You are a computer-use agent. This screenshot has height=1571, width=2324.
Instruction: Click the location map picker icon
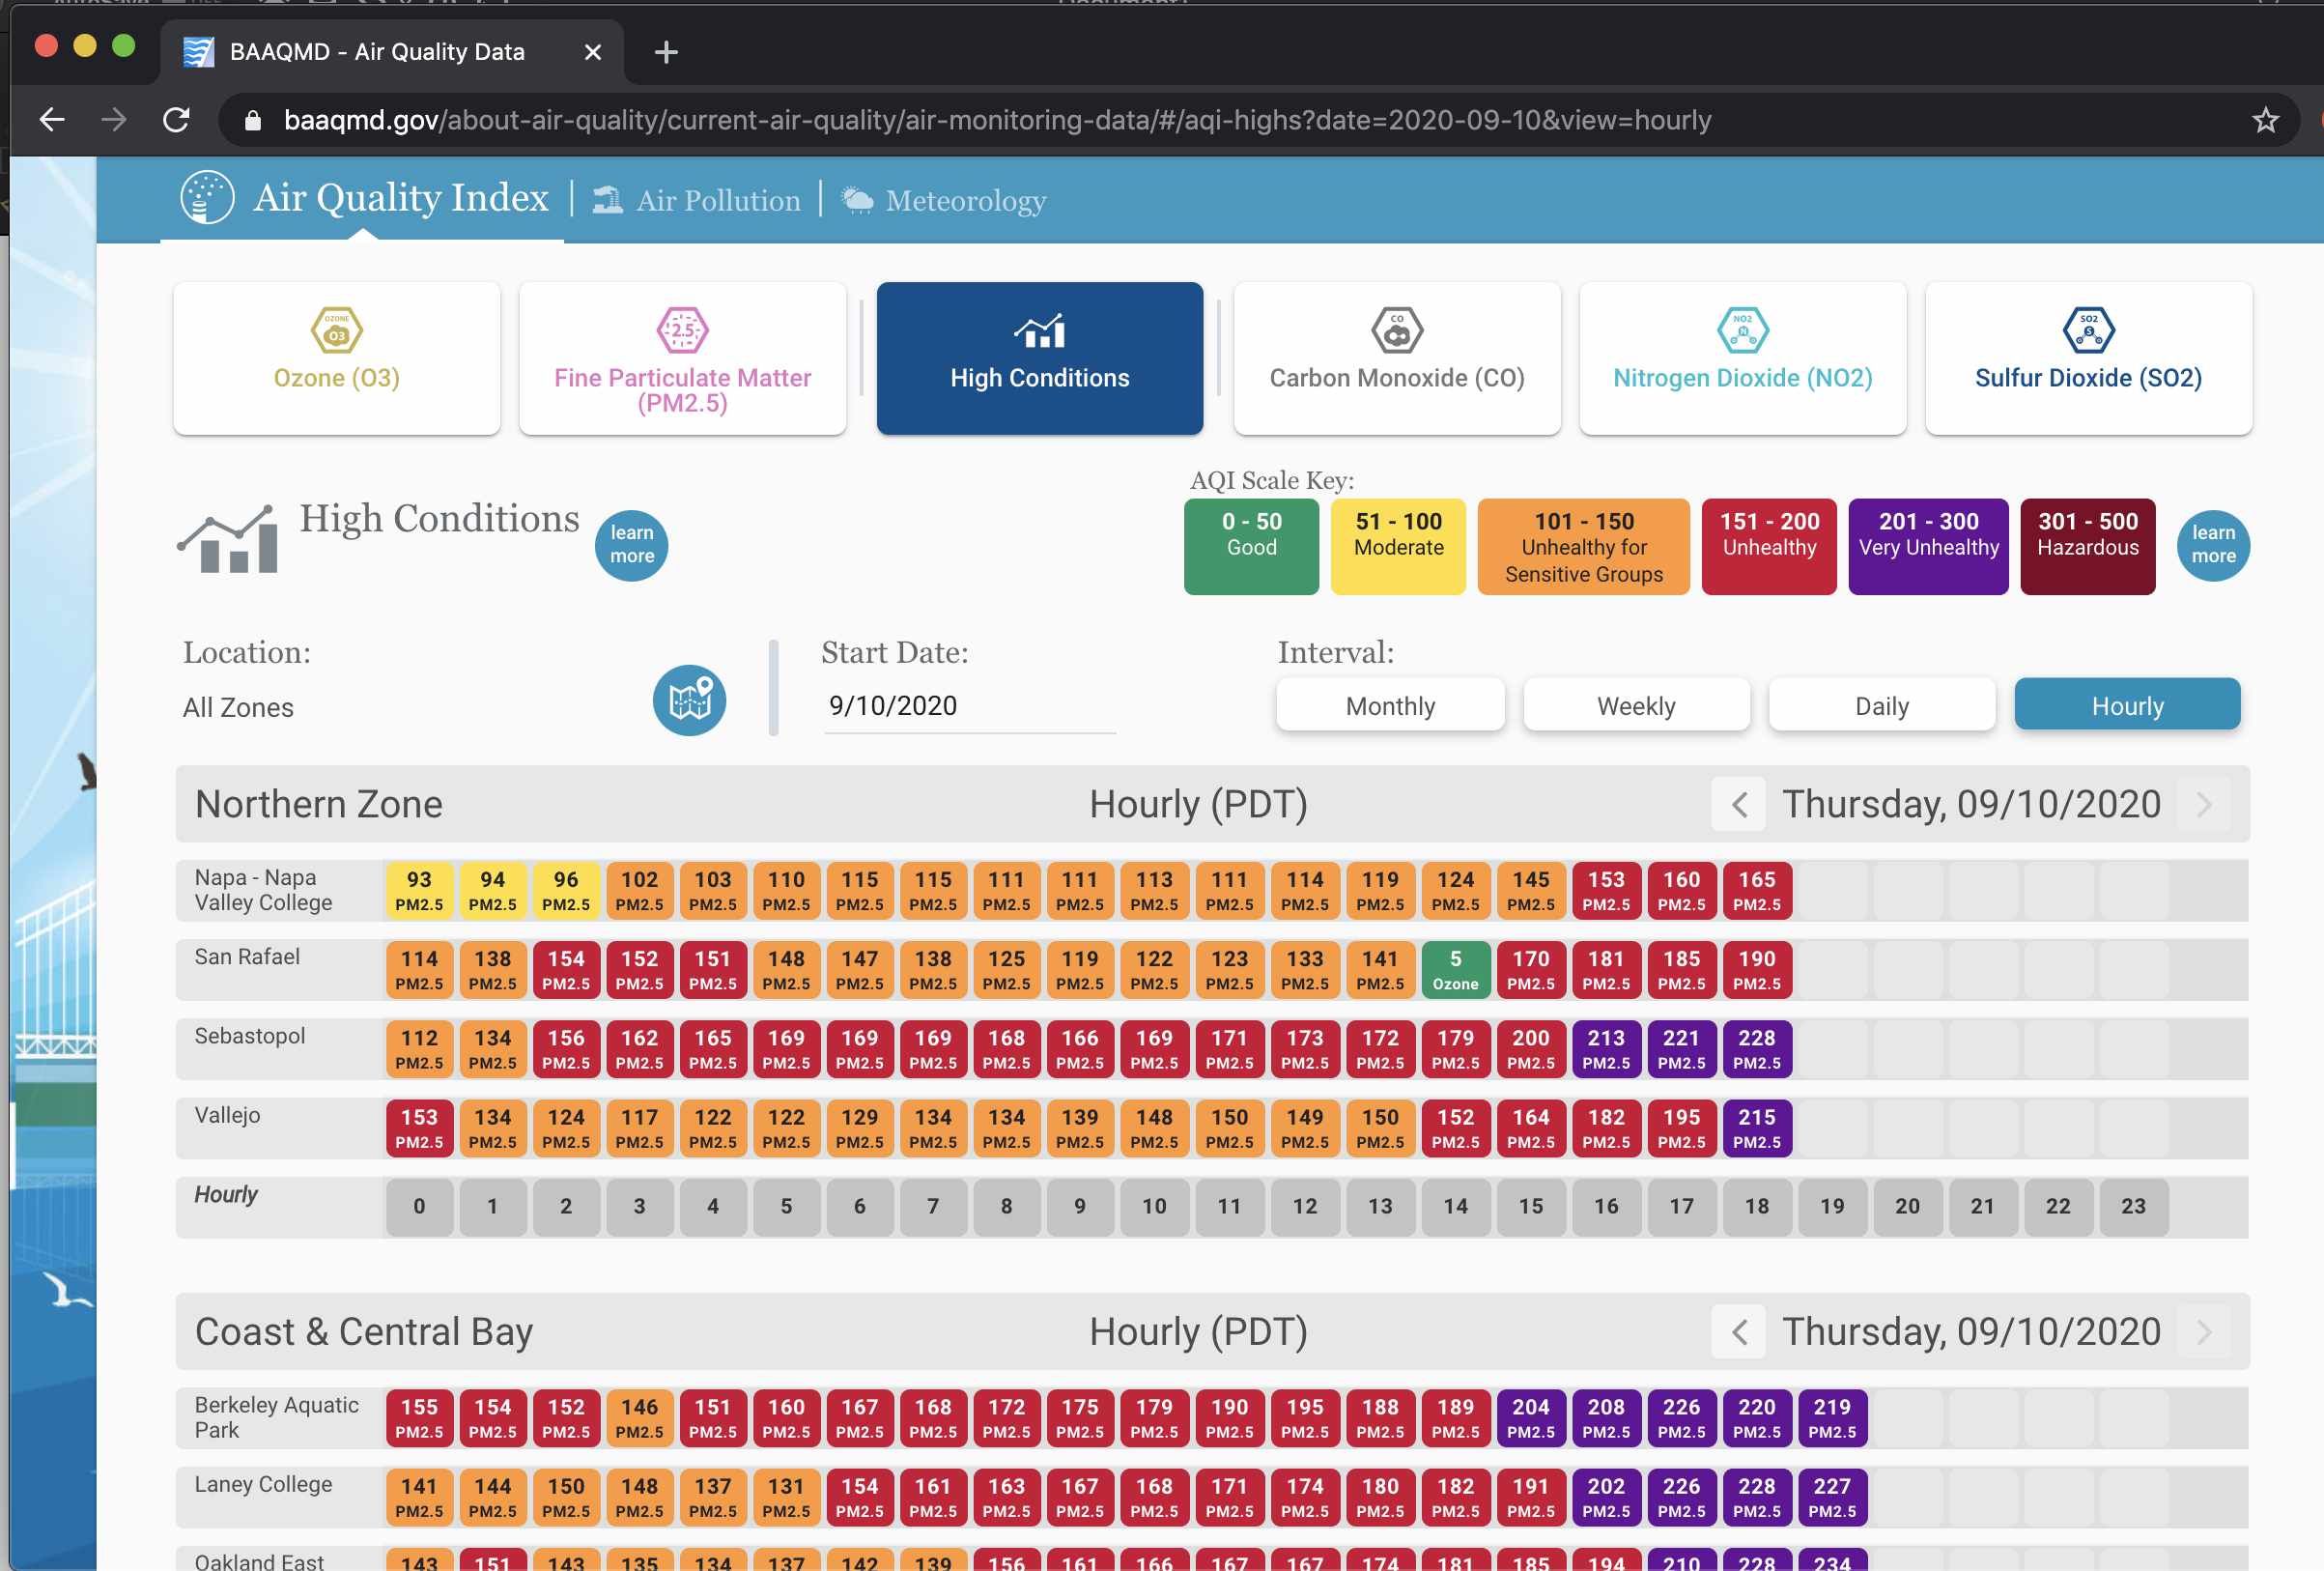click(x=689, y=700)
